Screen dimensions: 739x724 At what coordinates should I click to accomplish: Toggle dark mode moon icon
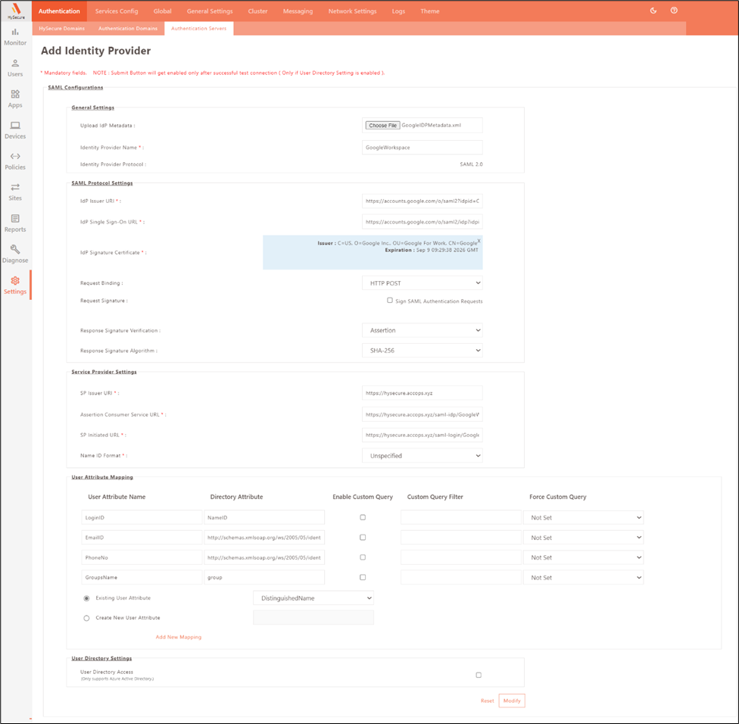653,11
